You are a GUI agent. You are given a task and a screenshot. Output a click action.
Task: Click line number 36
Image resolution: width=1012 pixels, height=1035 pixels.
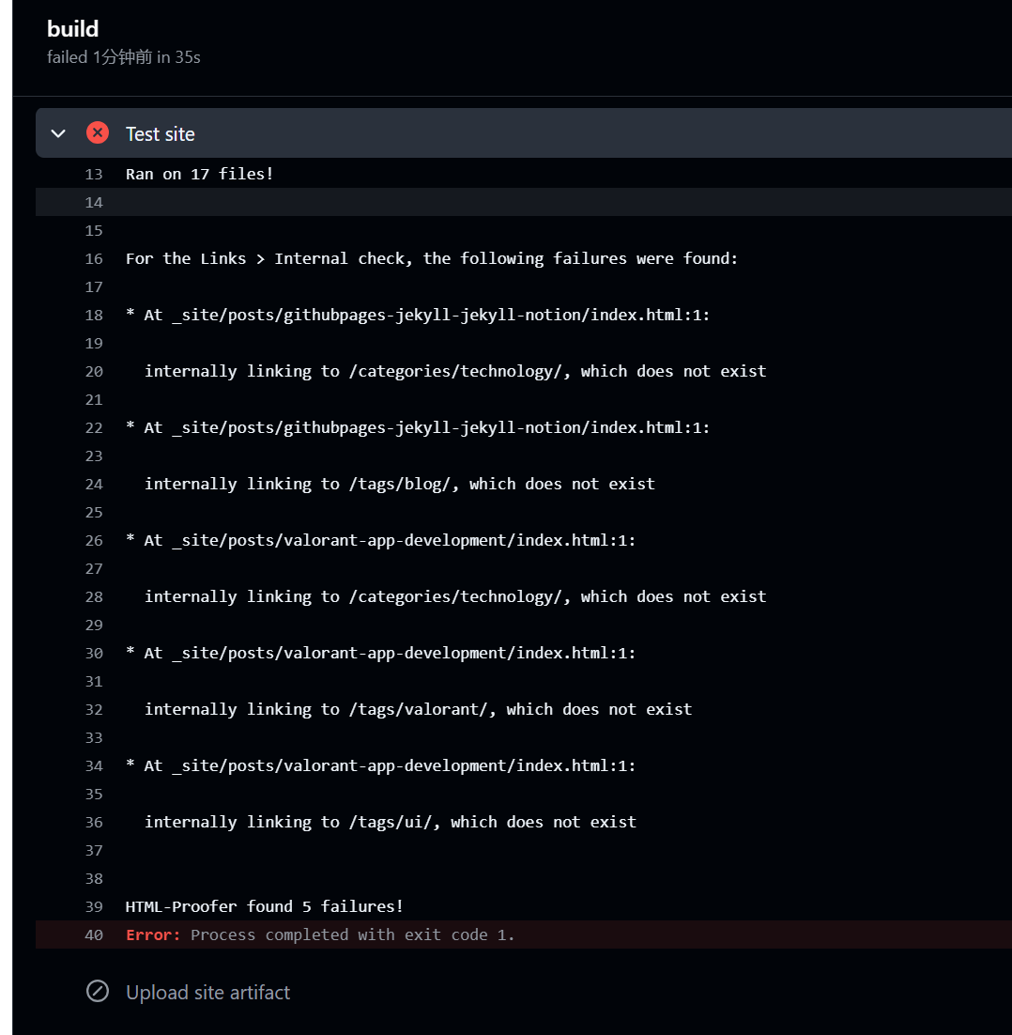tap(94, 823)
